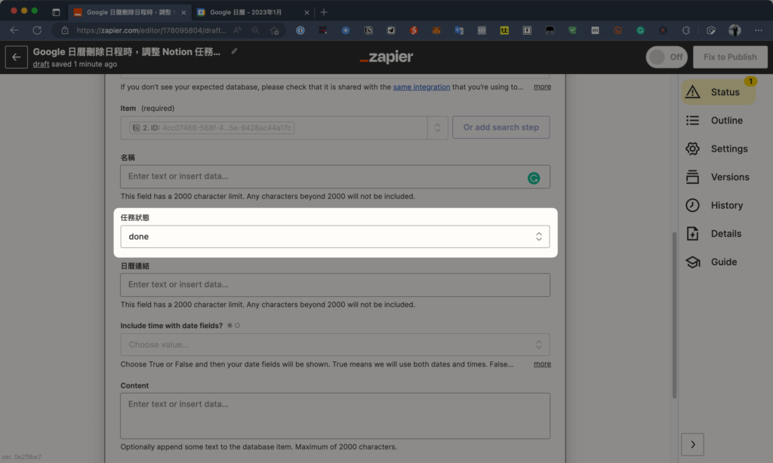Click the Google Translate extension icon
This screenshot has height=463, width=773.
point(459,30)
